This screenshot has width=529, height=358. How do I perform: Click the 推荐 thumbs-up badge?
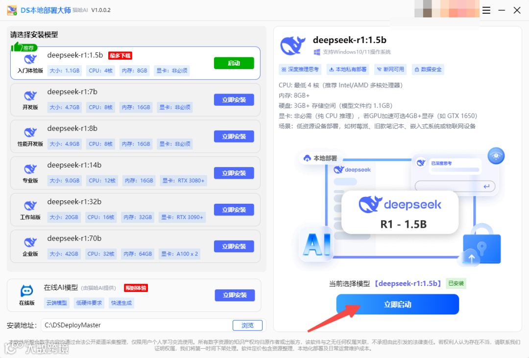click(24, 47)
